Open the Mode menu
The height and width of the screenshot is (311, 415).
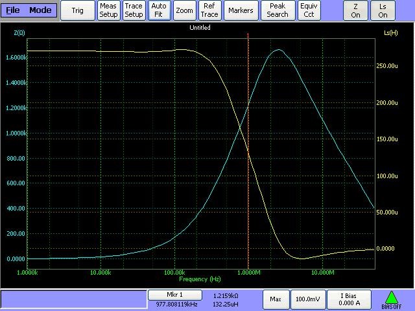[x=40, y=10]
